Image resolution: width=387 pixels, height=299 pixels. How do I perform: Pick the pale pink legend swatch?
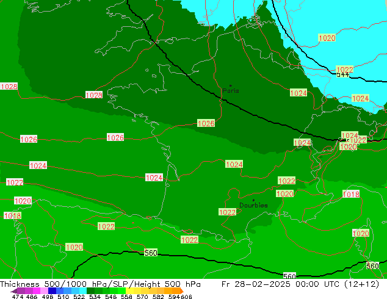tap(44, 290)
